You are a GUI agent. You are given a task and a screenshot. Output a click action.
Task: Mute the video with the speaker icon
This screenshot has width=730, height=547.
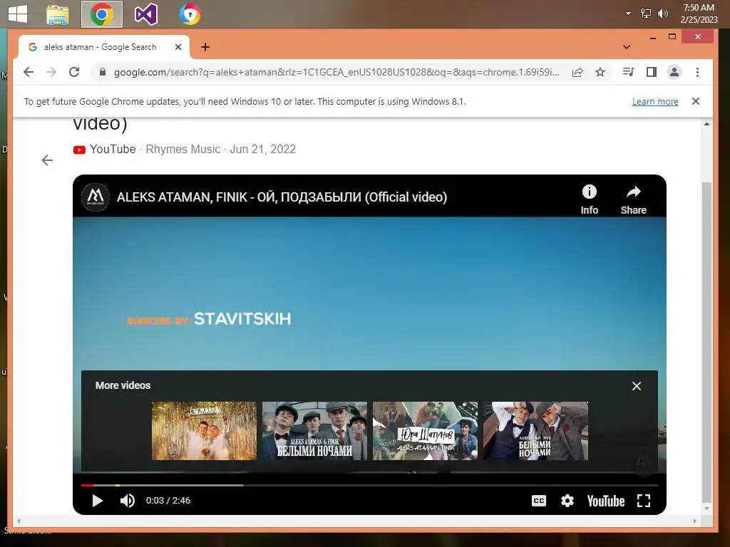pos(127,501)
